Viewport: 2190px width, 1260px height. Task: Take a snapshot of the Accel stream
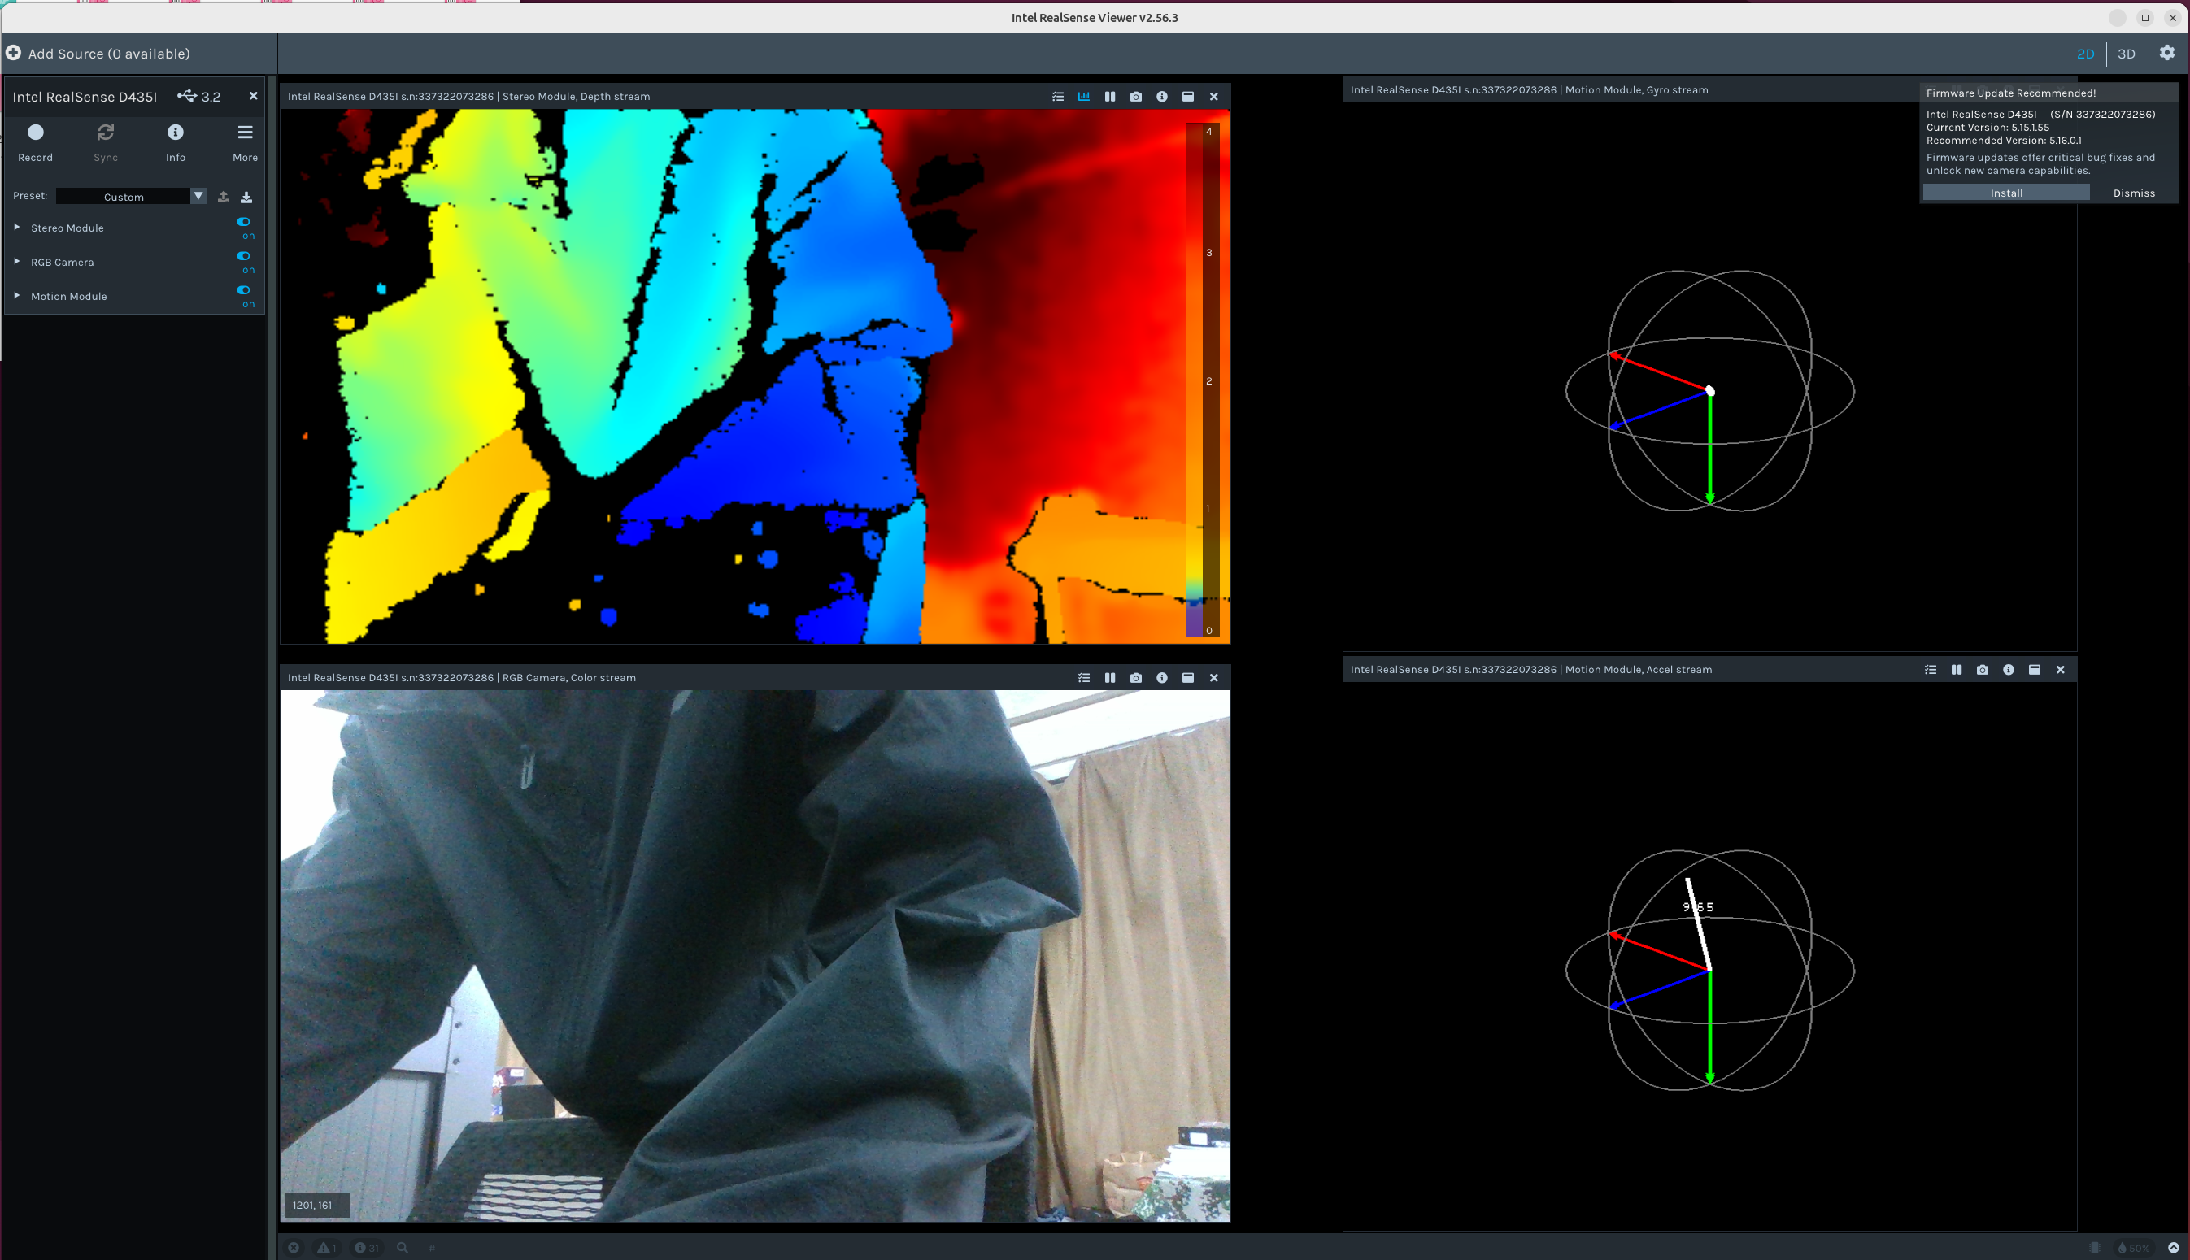click(x=1983, y=669)
